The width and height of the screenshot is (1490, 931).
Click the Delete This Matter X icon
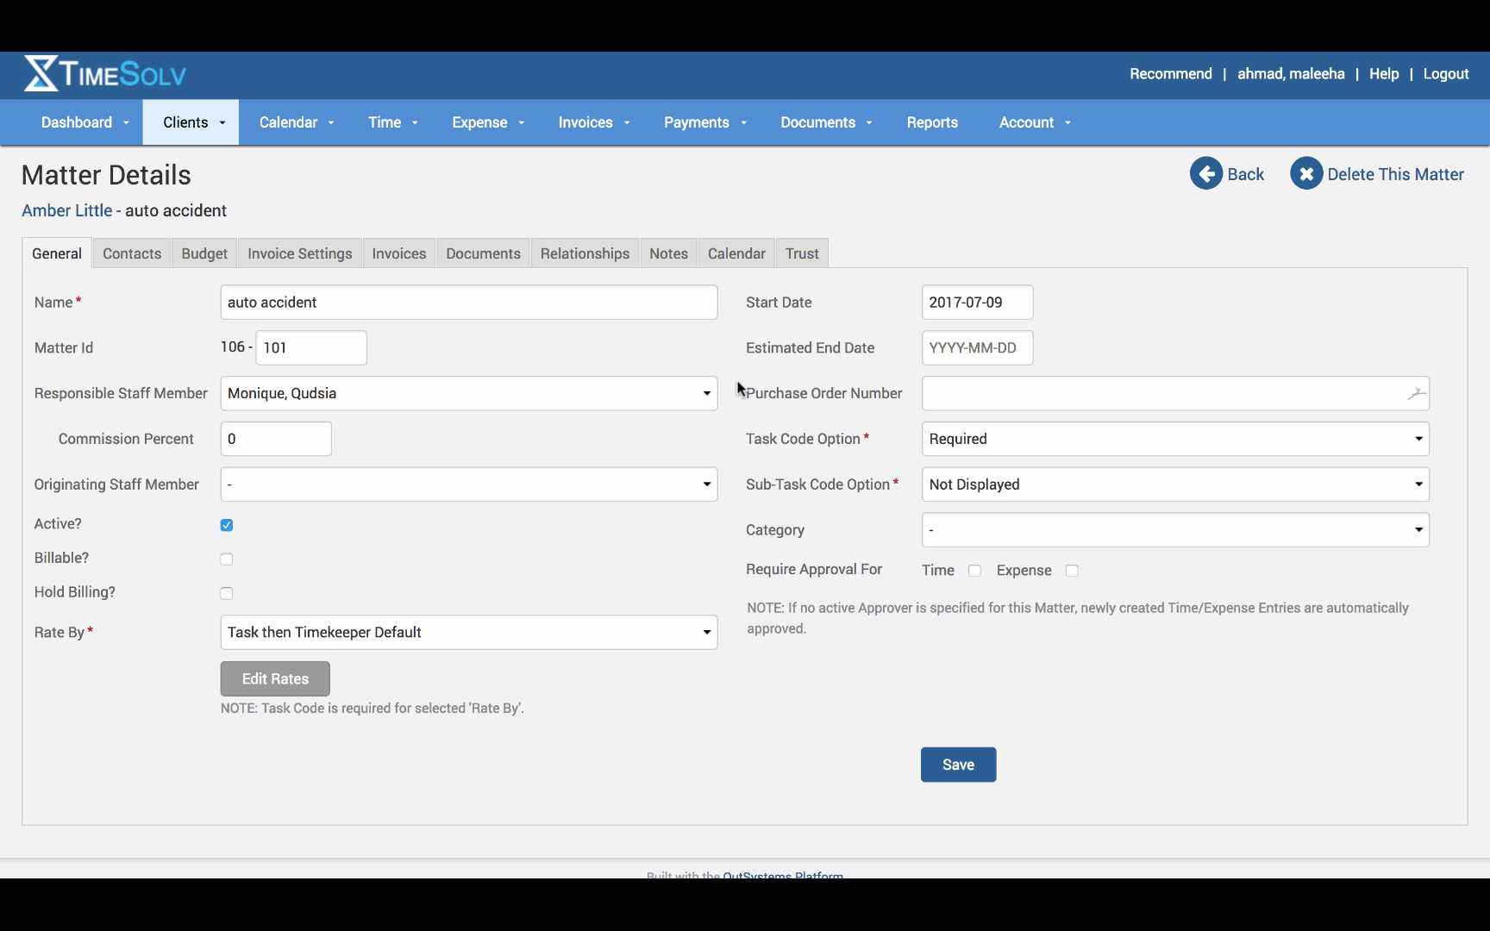pyautogui.click(x=1306, y=173)
